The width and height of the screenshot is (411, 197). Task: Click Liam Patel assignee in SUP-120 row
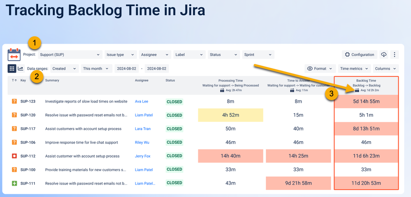click(x=144, y=115)
